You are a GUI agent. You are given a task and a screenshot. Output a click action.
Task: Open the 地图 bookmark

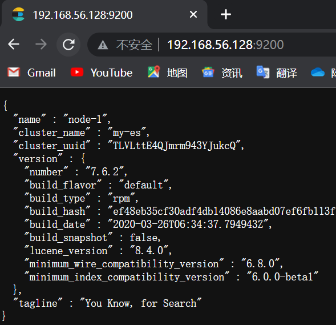pyautogui.click(x=168, y=73)
